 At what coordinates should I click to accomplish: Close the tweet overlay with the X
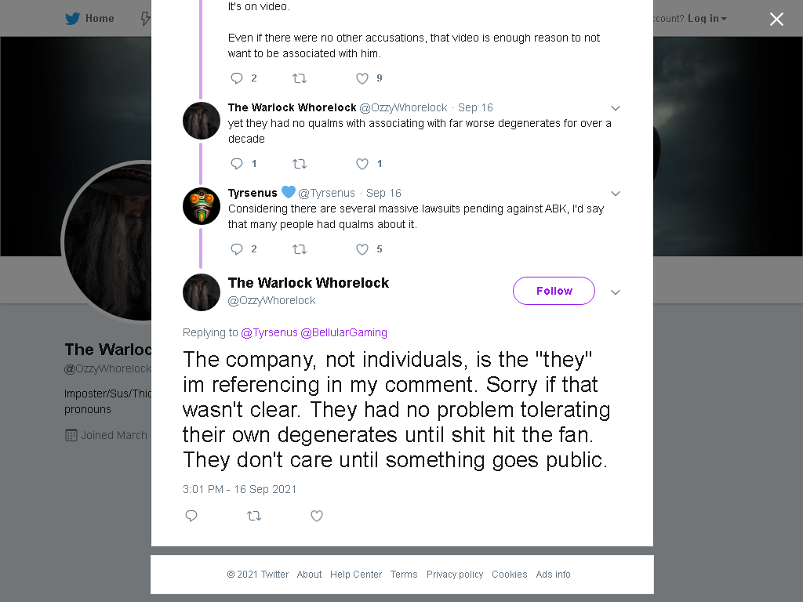[x=776, y=19]
